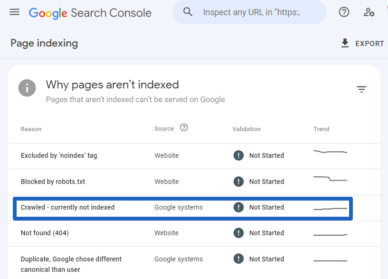This screenshot has height=279, width=388.
Task: Click the grey info circle icon
Action: (x=27, y=88)
